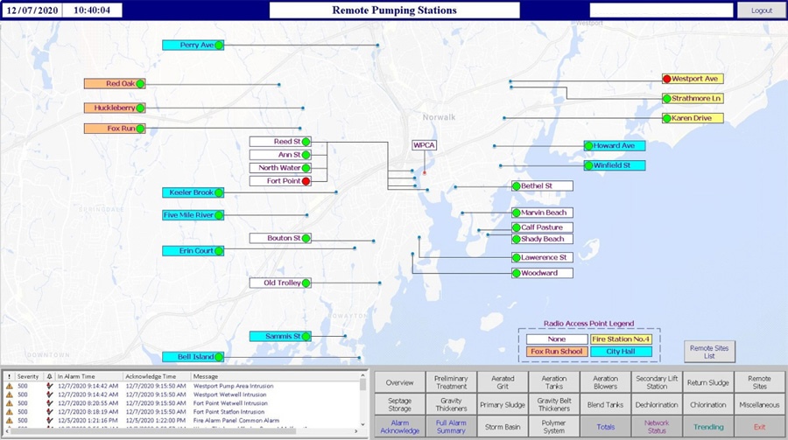Open the Secondary Lift Station screen
788x440 pixels.
tap(657, 383)
